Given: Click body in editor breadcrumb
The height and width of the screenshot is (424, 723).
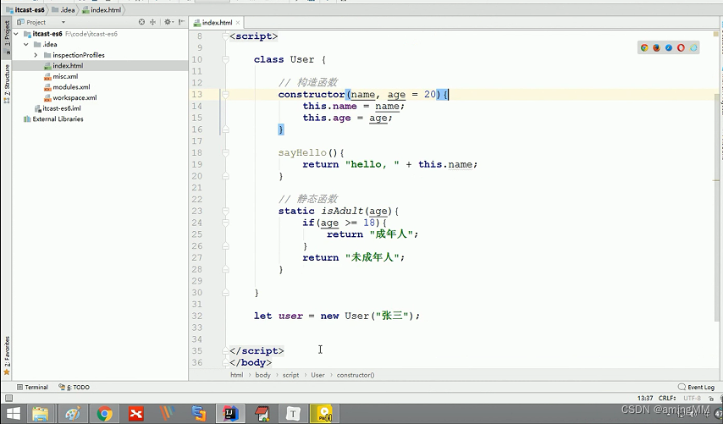Looking at the screenshot, I should [262, 375].
